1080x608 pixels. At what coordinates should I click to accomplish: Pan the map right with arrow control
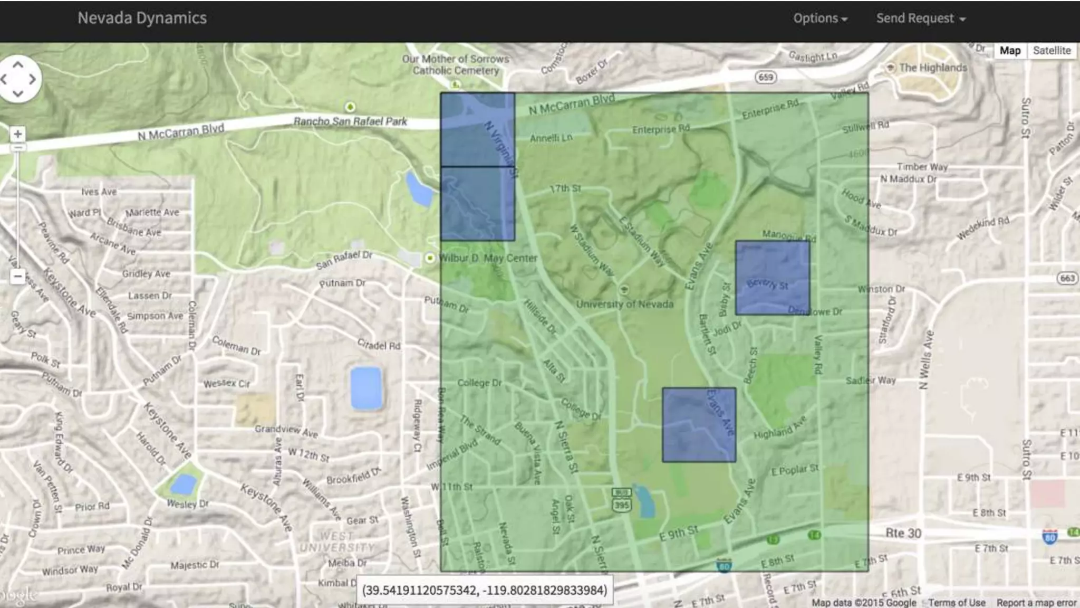tap(33, 80)
